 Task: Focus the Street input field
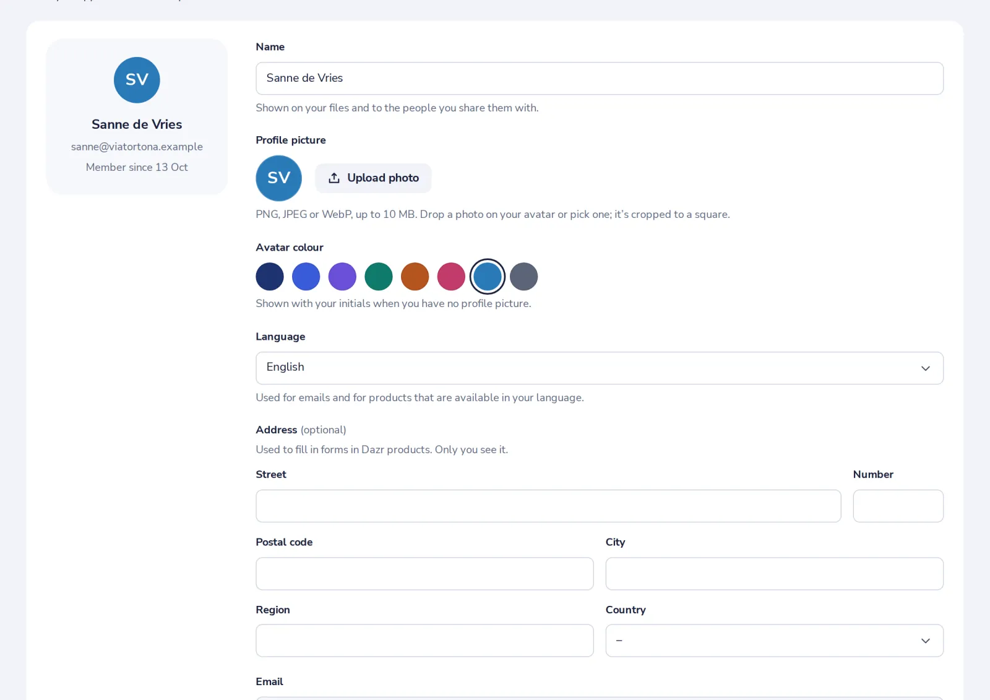(x=548, y=506)
